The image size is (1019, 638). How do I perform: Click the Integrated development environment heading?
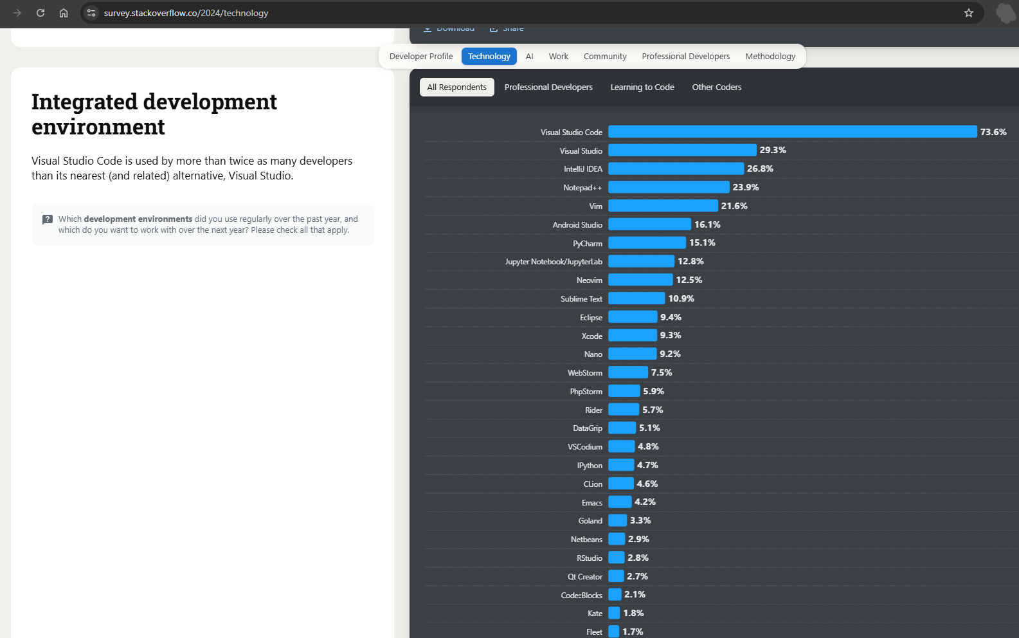pyautogui.click(x=154, y=114)
